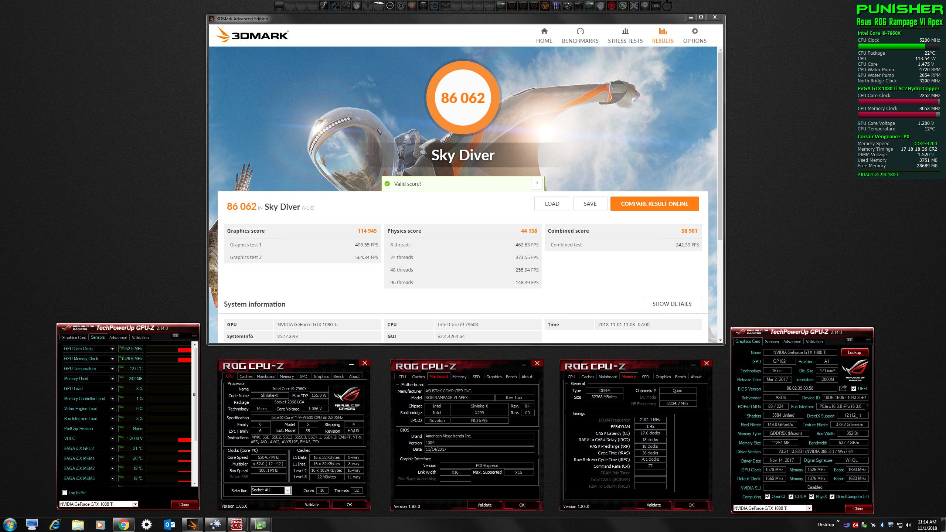Open Windows Media Player from taskbar
946x532 pixels.
pyautogui.click(x=100, y=525)
